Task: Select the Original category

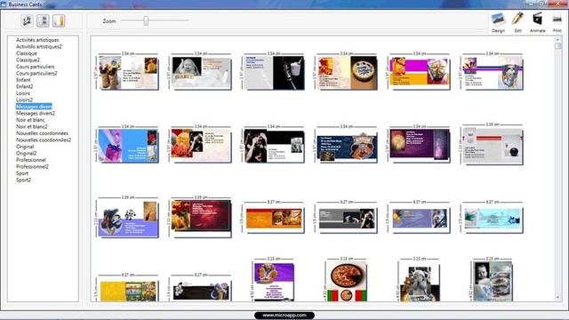Action: tap(25, 147)
